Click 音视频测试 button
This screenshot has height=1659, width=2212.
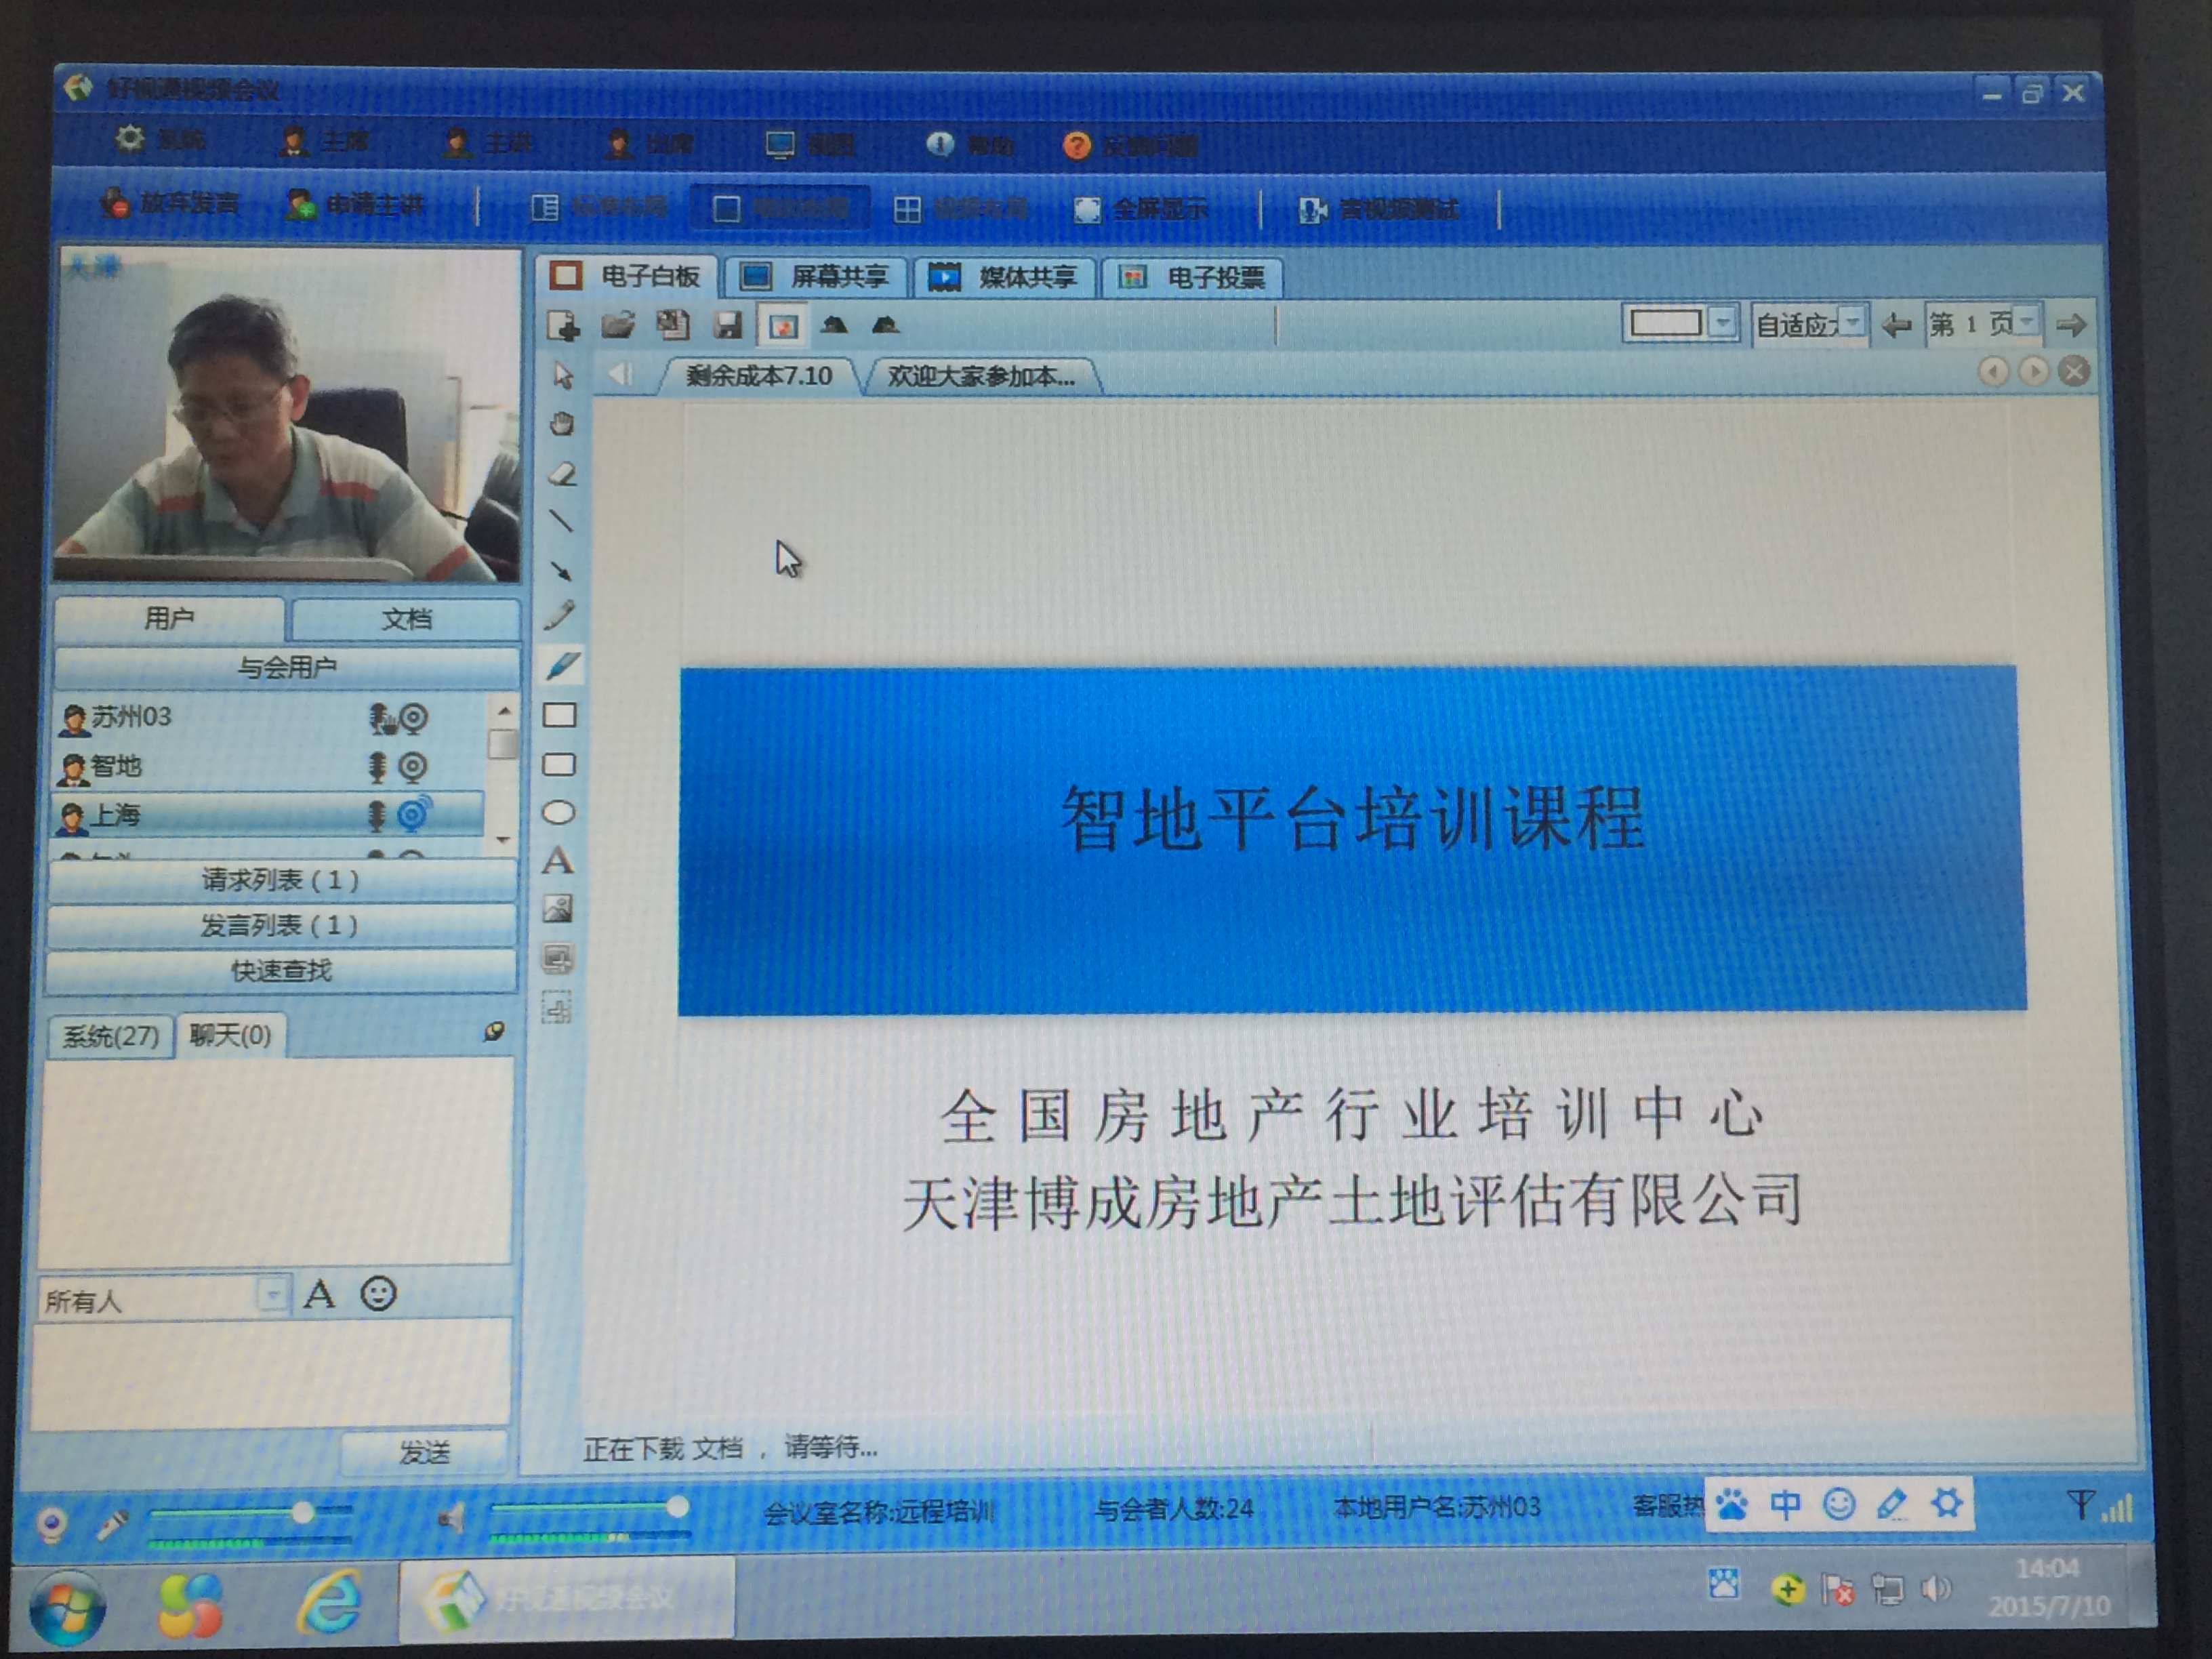coord(1378,209)
